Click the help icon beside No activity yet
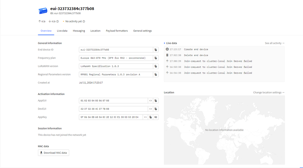The image size is (303, 168). (x=84, y=21)
